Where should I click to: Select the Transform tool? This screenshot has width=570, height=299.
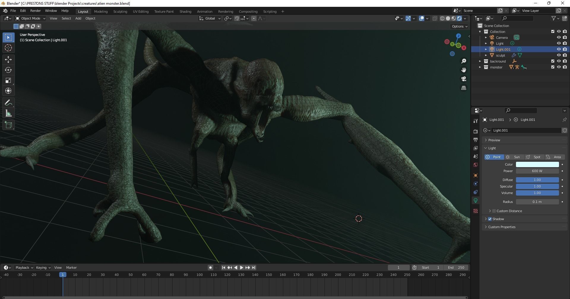tap(8, 91)
